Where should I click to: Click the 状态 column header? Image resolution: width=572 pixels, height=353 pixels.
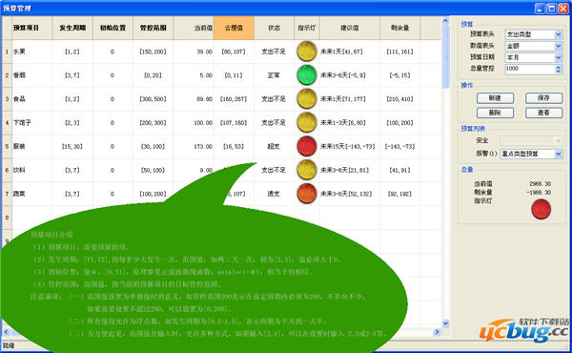point(275,28)
